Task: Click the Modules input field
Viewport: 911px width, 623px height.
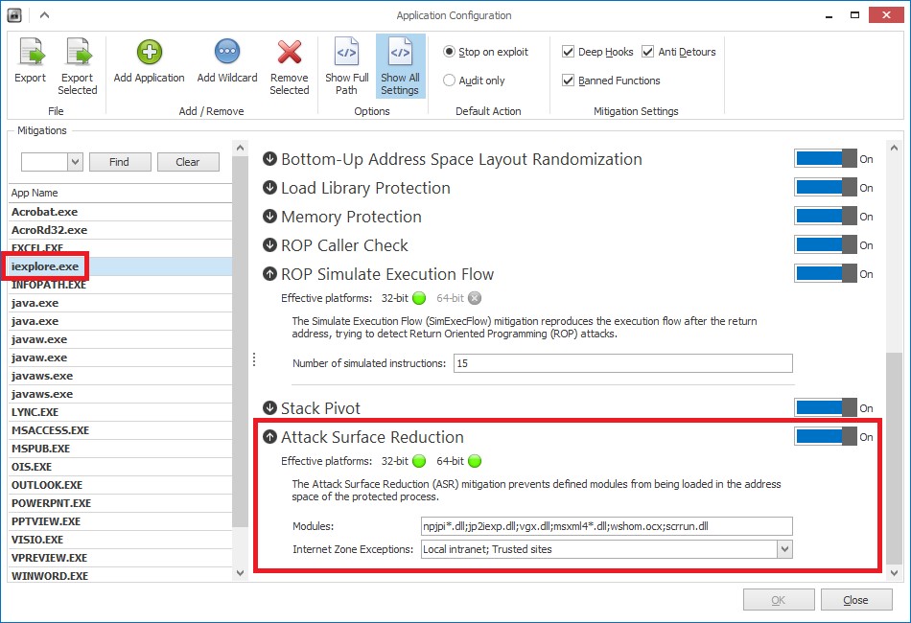Action: [607, 526]
